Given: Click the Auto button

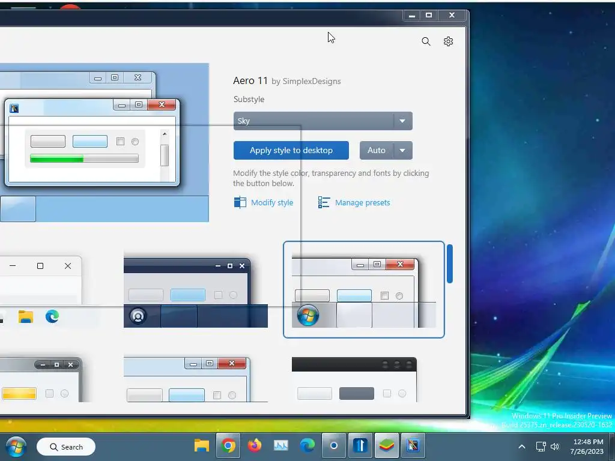Looking at the screenshot, I should 376,150.
